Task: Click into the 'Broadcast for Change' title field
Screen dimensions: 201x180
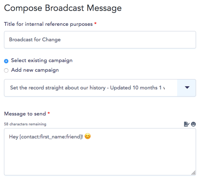Action: click(100, 40)
